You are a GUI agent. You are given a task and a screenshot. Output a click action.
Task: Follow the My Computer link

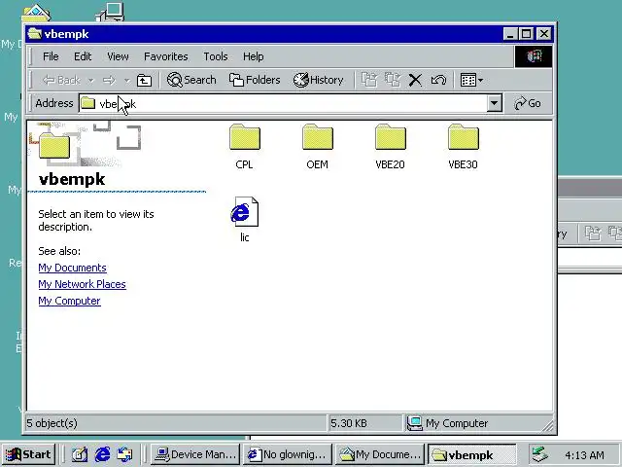[x=69, y=301]
